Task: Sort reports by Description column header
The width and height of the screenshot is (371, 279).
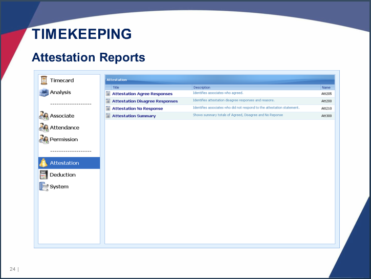Action: point(202,88)
